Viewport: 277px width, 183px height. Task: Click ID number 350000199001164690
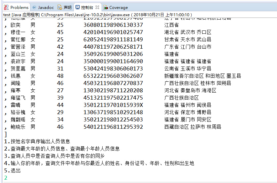[113, 61]
